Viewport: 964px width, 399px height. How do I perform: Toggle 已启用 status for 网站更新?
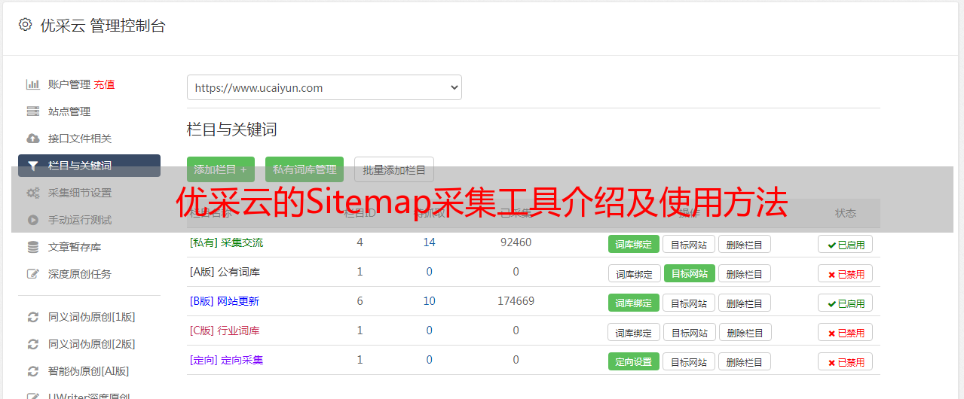tap(846, 303)
